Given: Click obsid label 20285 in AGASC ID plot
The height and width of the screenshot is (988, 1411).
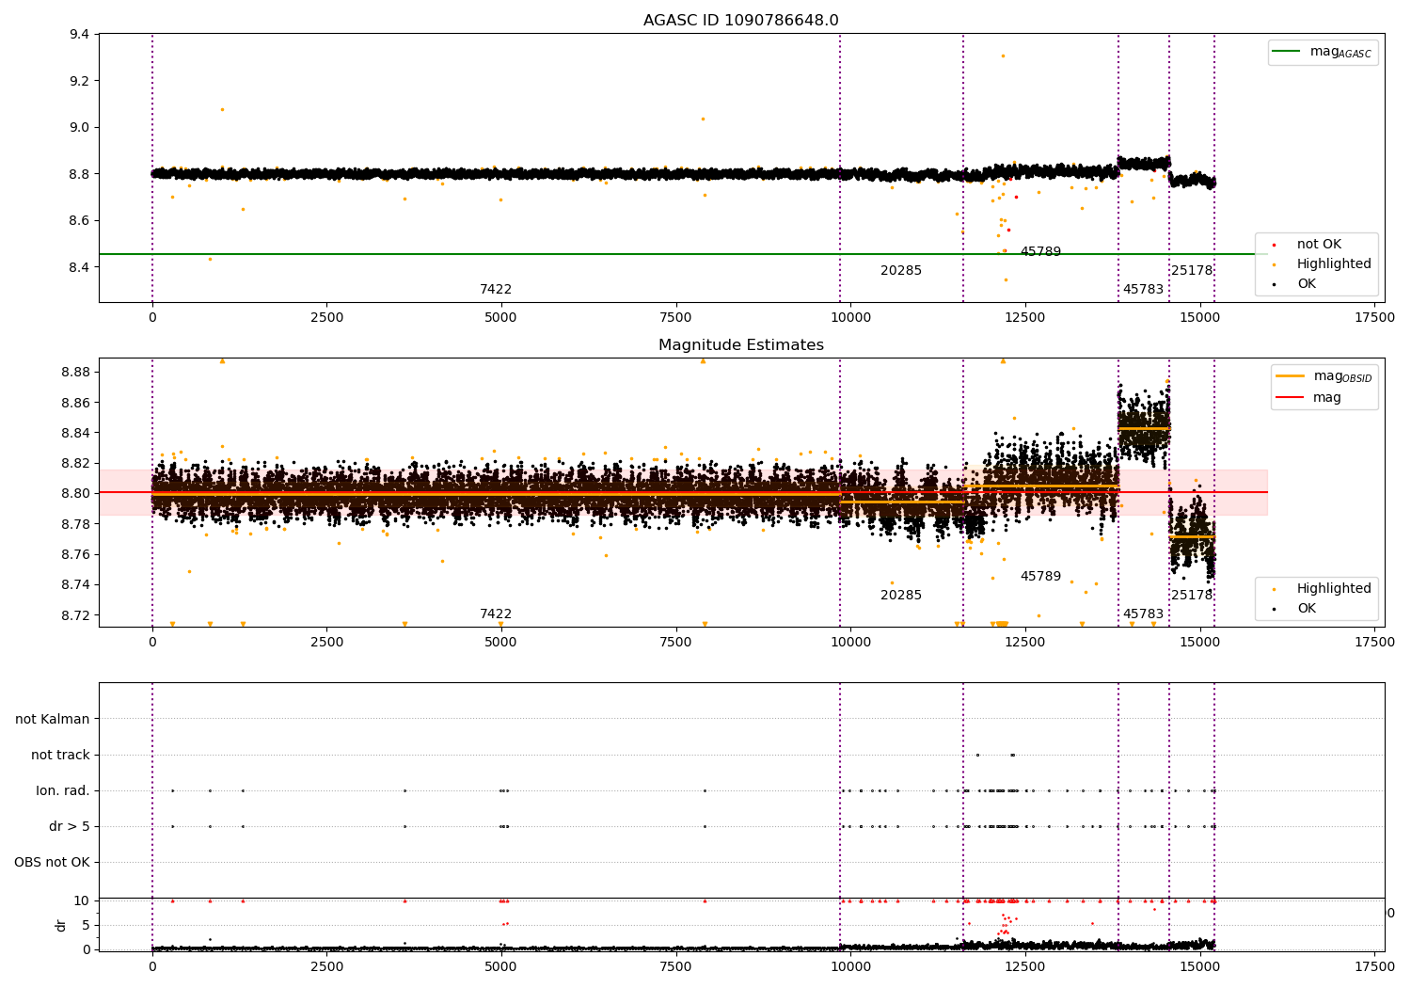Looking at the screenshot, I should [x=901, y=271].
